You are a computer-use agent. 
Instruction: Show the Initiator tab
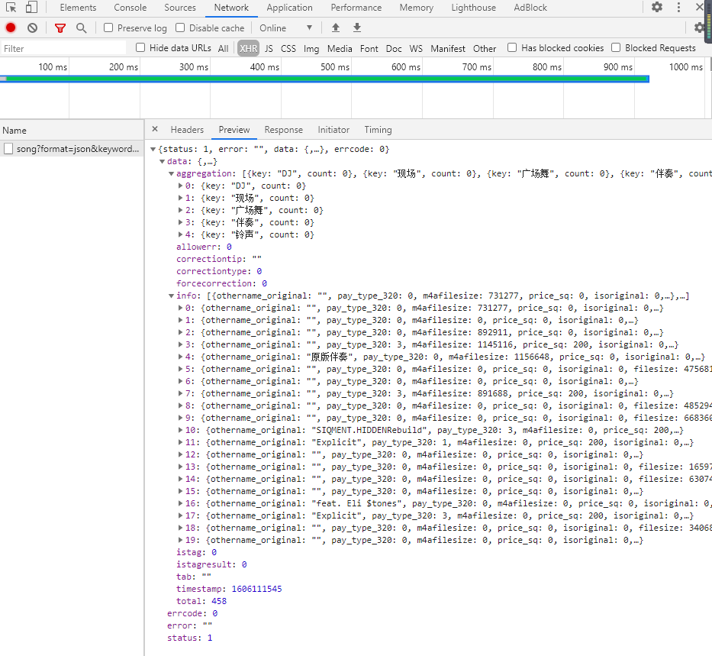333,130
